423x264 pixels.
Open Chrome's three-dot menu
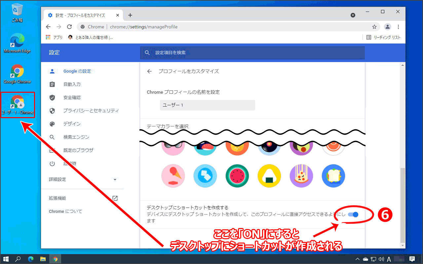(x=399, y=27)
